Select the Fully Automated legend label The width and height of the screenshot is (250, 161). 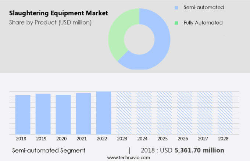pos(203,23)
